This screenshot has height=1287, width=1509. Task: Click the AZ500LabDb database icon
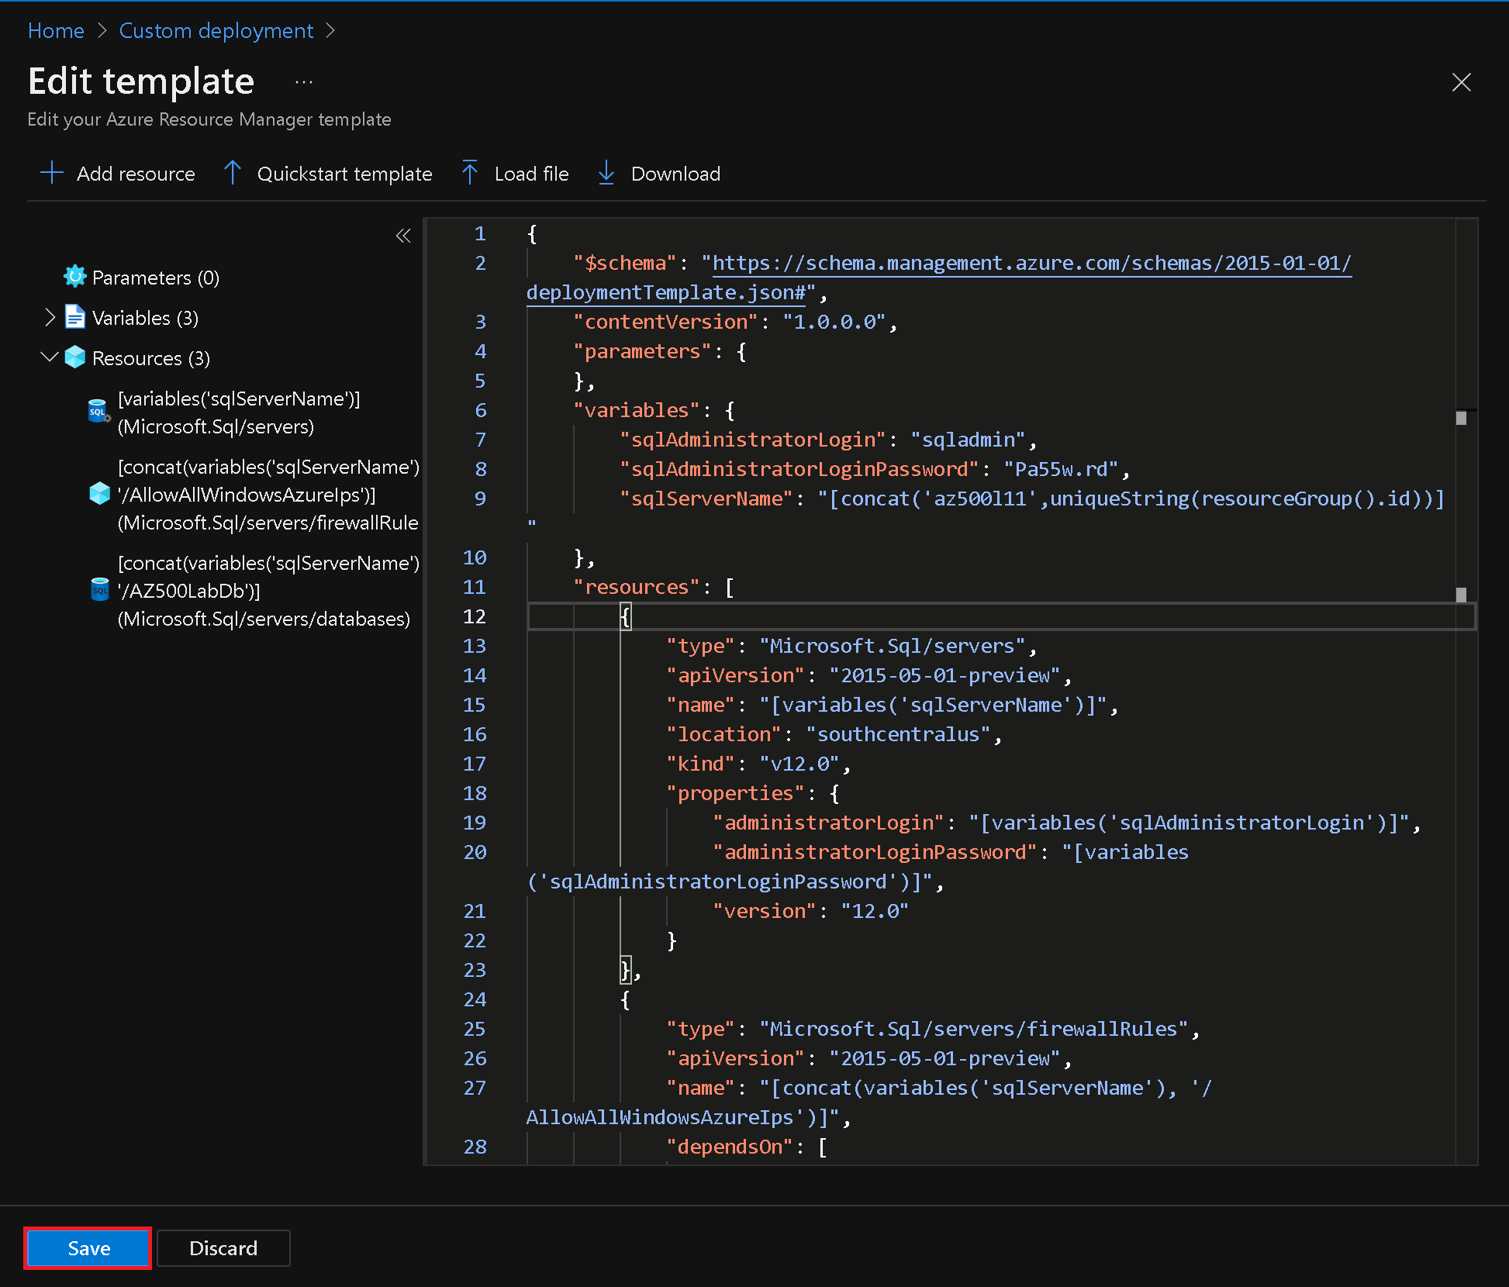tap(100, 590)
